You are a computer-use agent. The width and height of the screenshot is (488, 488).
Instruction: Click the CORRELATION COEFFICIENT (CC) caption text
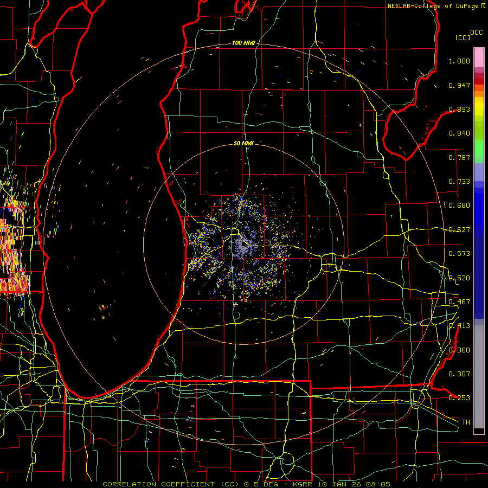coord(171,484)
